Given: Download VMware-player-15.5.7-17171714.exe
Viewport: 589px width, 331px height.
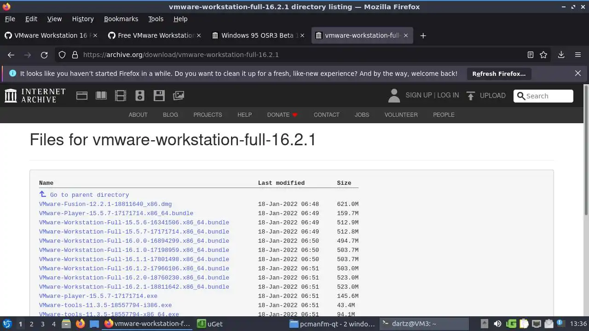Looking at the screenshot, I should [x=98, y=296].
